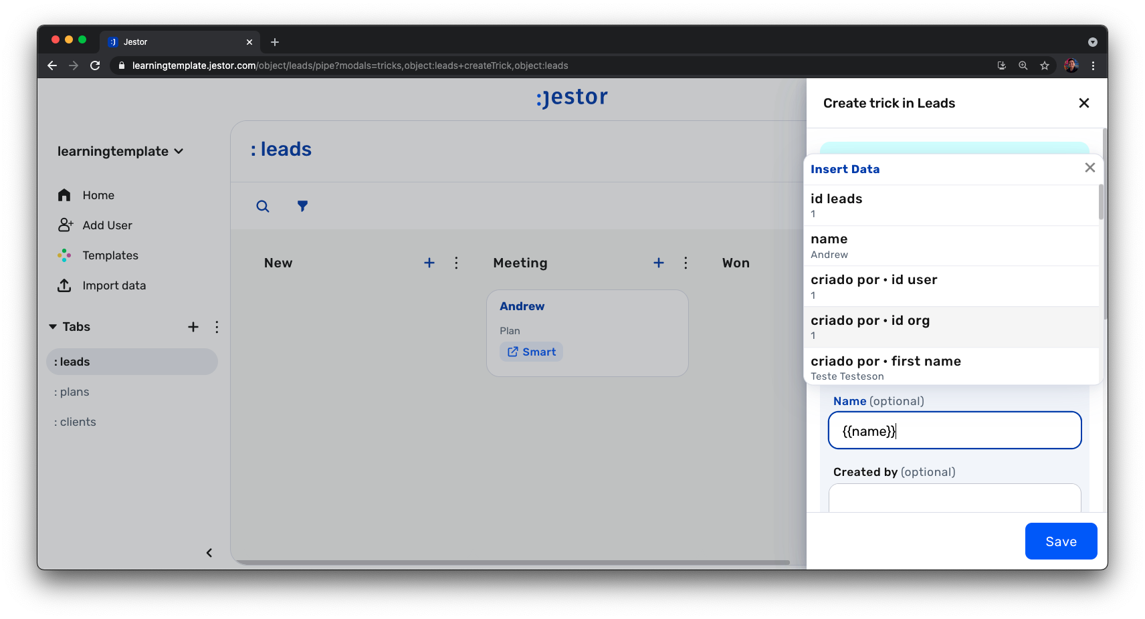Insert criado por id user field

click(951, 287)
